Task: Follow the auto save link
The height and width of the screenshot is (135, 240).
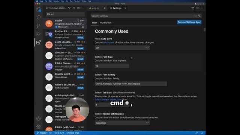Action: (109, 42)
